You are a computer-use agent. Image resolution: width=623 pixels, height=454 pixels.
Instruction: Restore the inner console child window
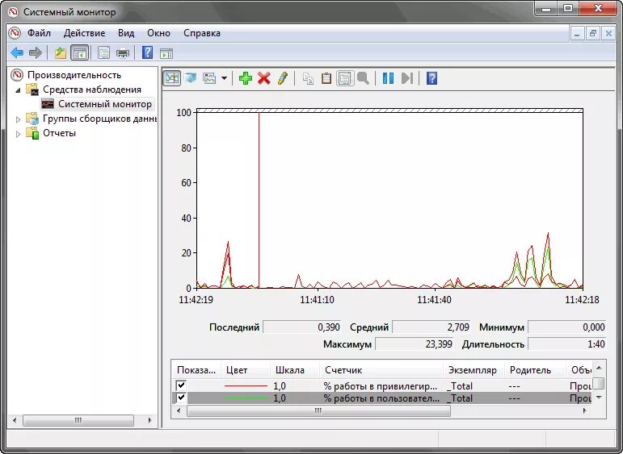coord(593,34)
